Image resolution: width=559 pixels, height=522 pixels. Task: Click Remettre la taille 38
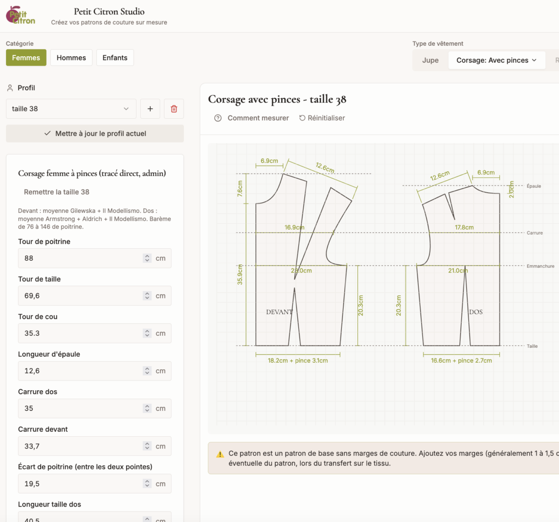56,192
